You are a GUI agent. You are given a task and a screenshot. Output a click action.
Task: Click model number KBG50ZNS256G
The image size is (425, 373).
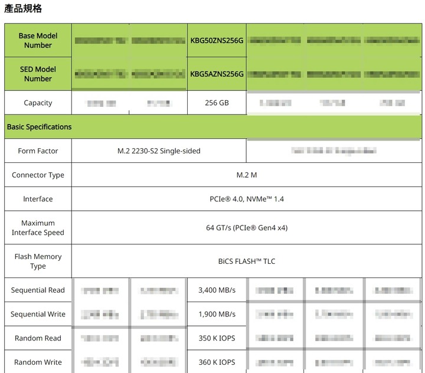point(217,40)
